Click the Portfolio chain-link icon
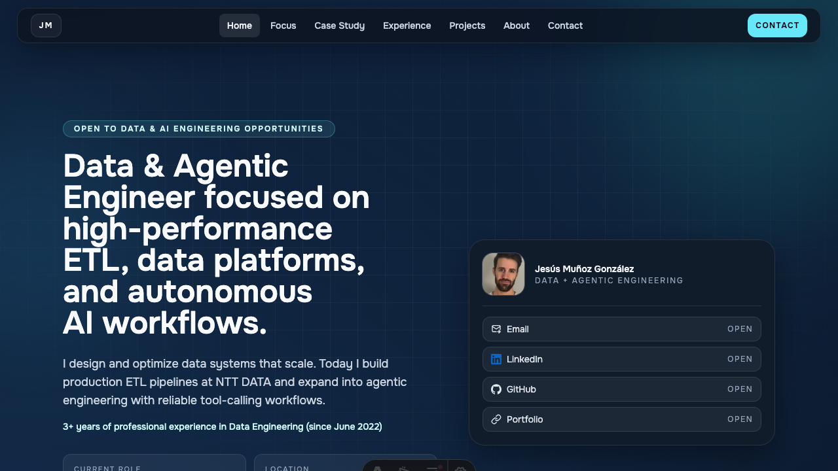Screen dimensions: 838x471 (496, 419)
